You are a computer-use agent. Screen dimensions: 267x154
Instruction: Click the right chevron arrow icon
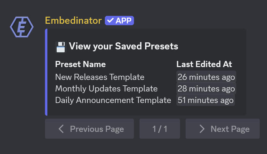click(x=202, y=129)
